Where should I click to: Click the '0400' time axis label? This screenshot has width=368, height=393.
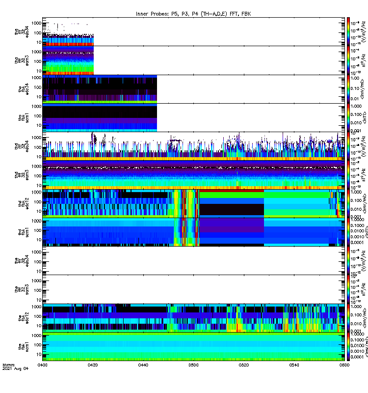pyautogui.click(x=42, y=365)
